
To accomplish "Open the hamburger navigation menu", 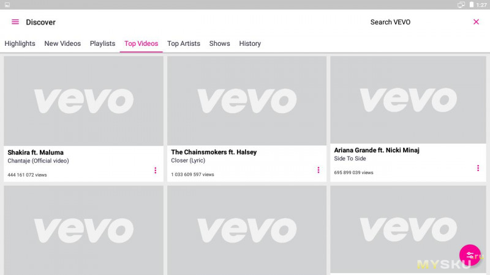I will pos(15,22).
